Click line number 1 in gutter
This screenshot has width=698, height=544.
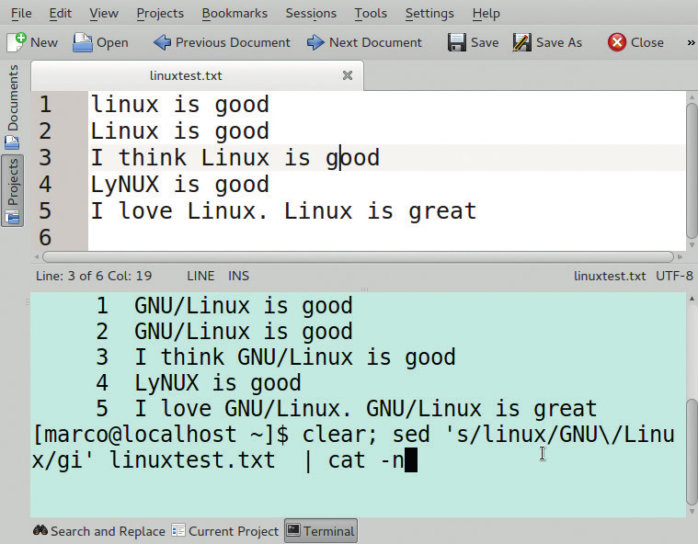click(45, 105)
